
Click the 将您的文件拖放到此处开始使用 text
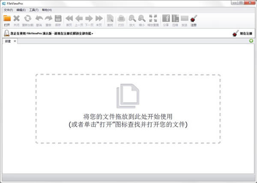(x=128, y=117)
